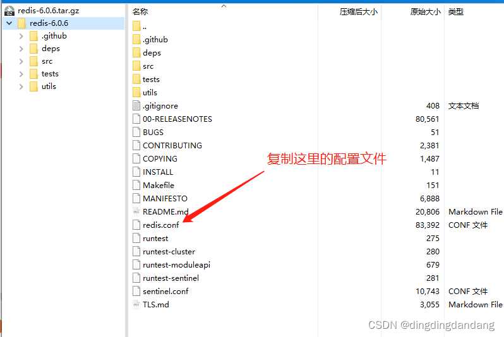Click the runtest-moduleapi file icon
This screenshot has width=504, height=337.
(136, 264)
